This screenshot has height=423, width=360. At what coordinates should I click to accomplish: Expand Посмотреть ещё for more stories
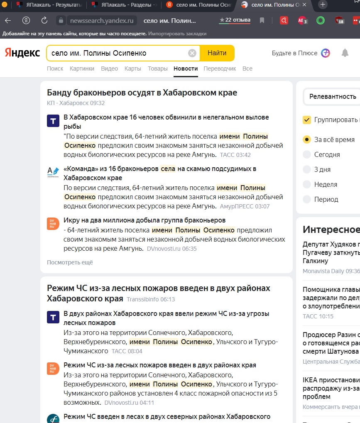coord(70,262)
